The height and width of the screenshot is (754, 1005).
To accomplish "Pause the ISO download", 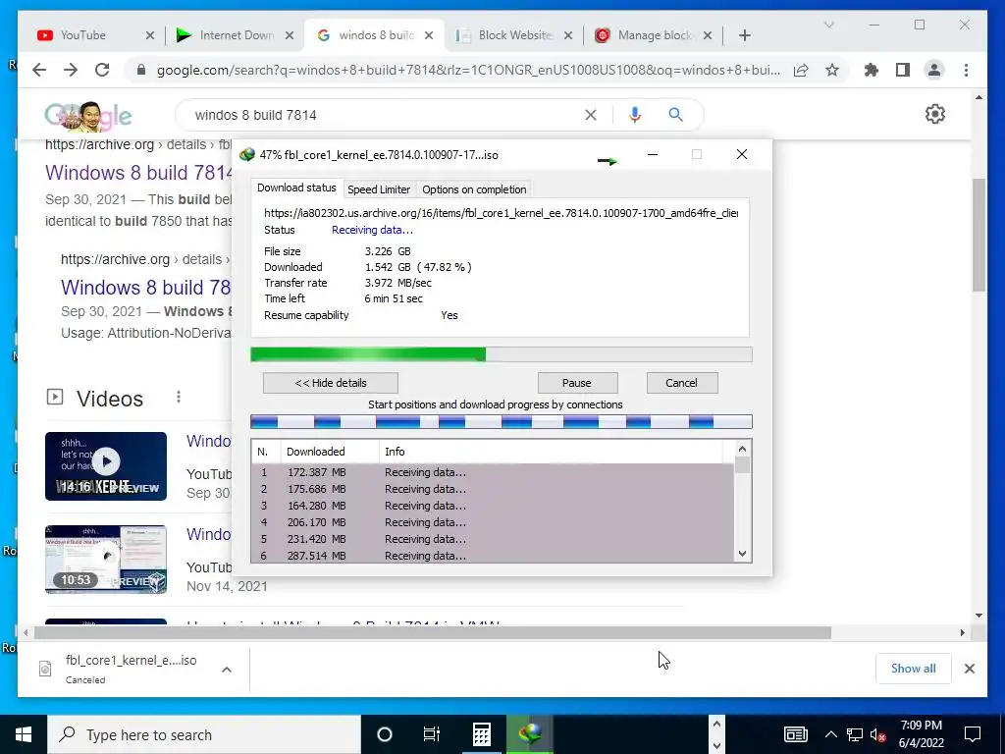I will 577,383.
